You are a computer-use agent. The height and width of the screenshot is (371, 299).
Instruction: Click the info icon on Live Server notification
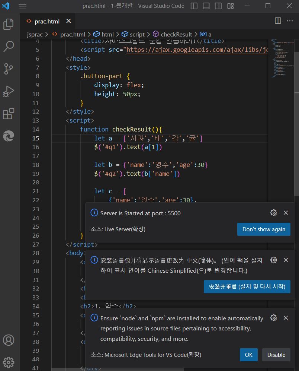[94, 212]
